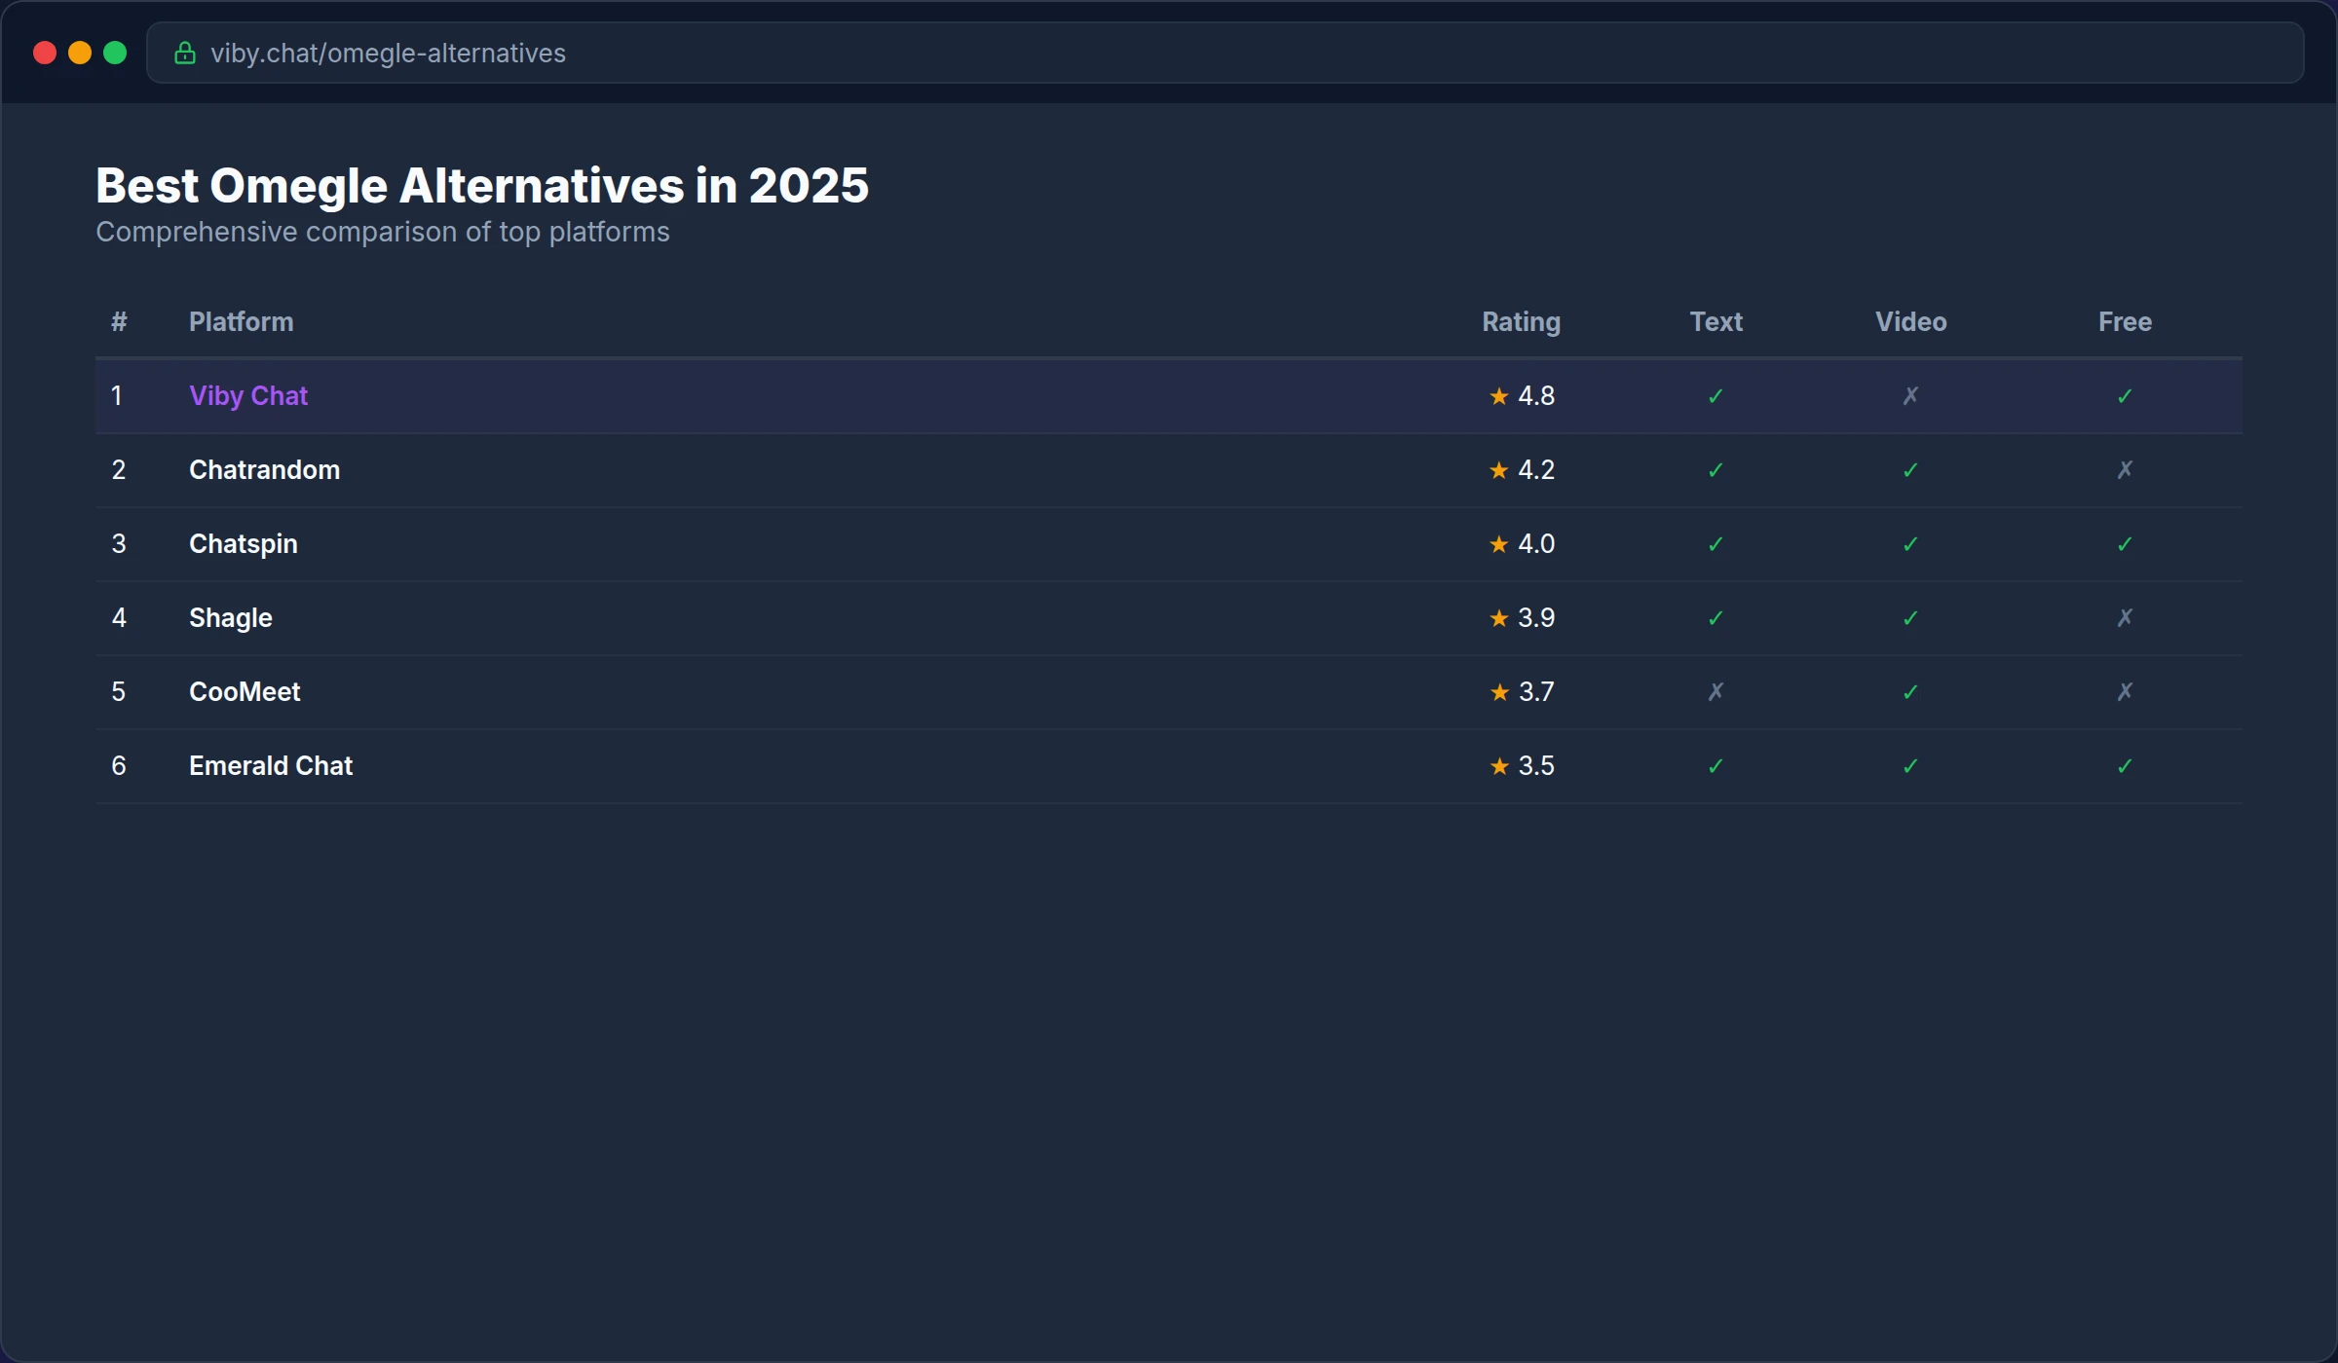Click Emerald Chat's Free check mark

pyautogui.click(x=2125, y=766)
